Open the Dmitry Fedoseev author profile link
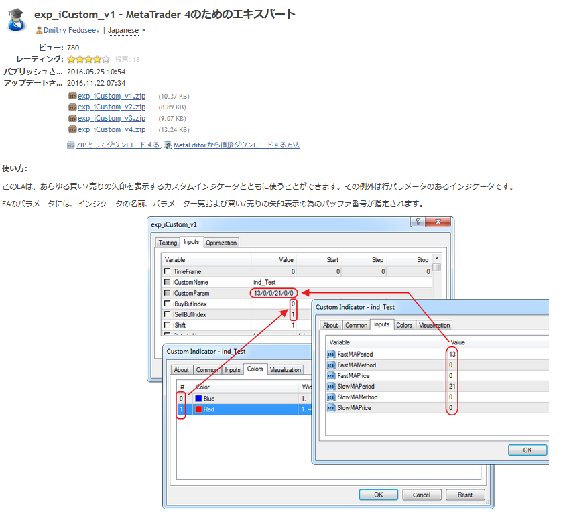This screenshot has width=563, height=514. pos(72,31)
